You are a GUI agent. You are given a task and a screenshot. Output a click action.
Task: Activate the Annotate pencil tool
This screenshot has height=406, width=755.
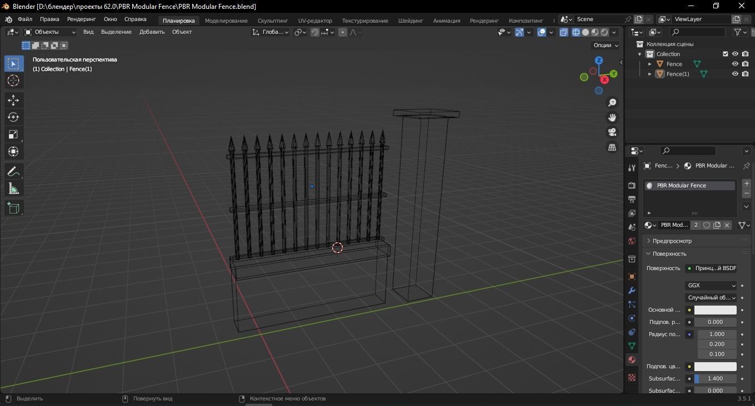13,171
